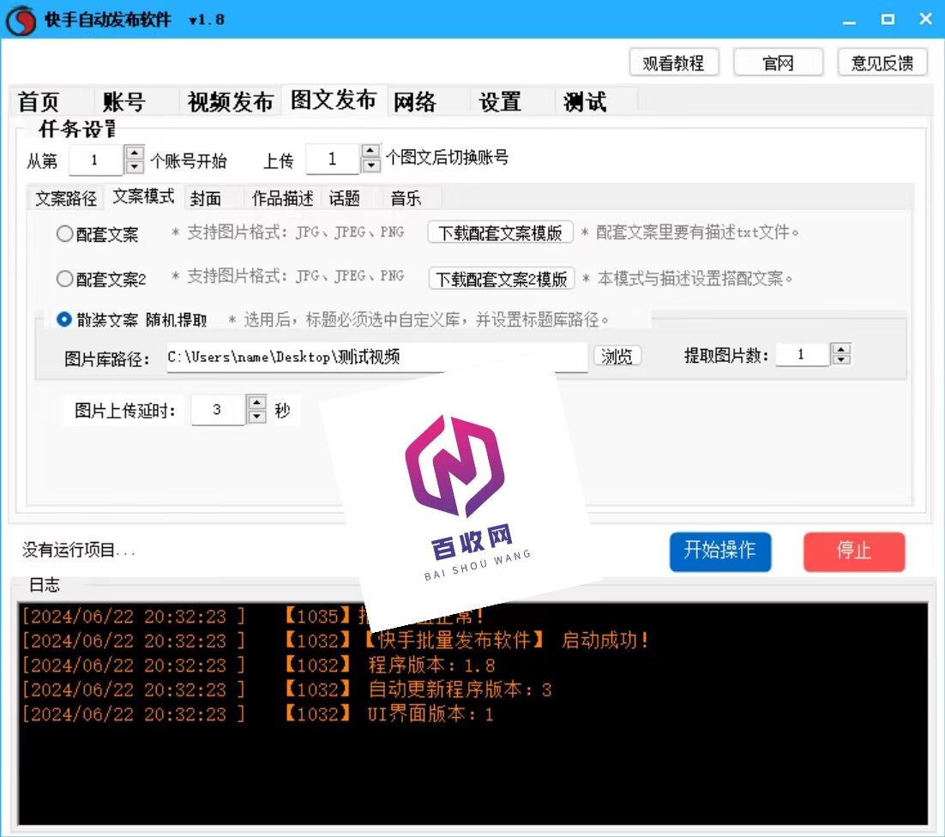Open the 视频发布 tab

(x=230, y=101)
